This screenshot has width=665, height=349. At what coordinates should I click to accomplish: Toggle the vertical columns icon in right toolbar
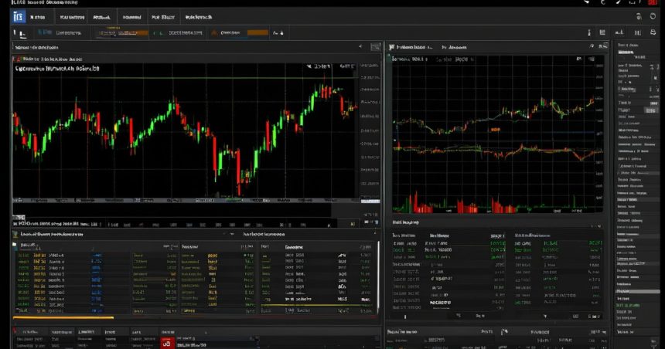[637, 32]
